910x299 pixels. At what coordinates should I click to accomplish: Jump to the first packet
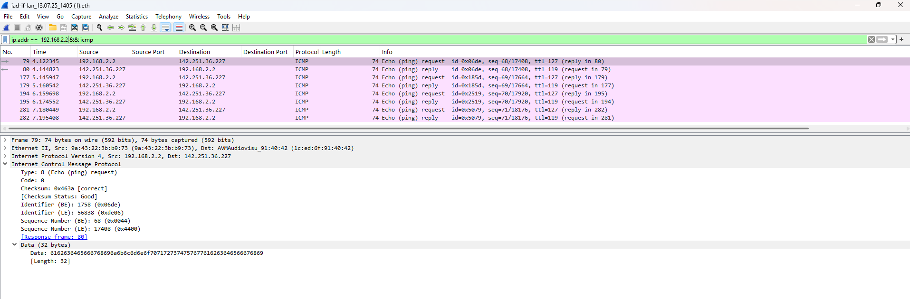coord(143,28)
